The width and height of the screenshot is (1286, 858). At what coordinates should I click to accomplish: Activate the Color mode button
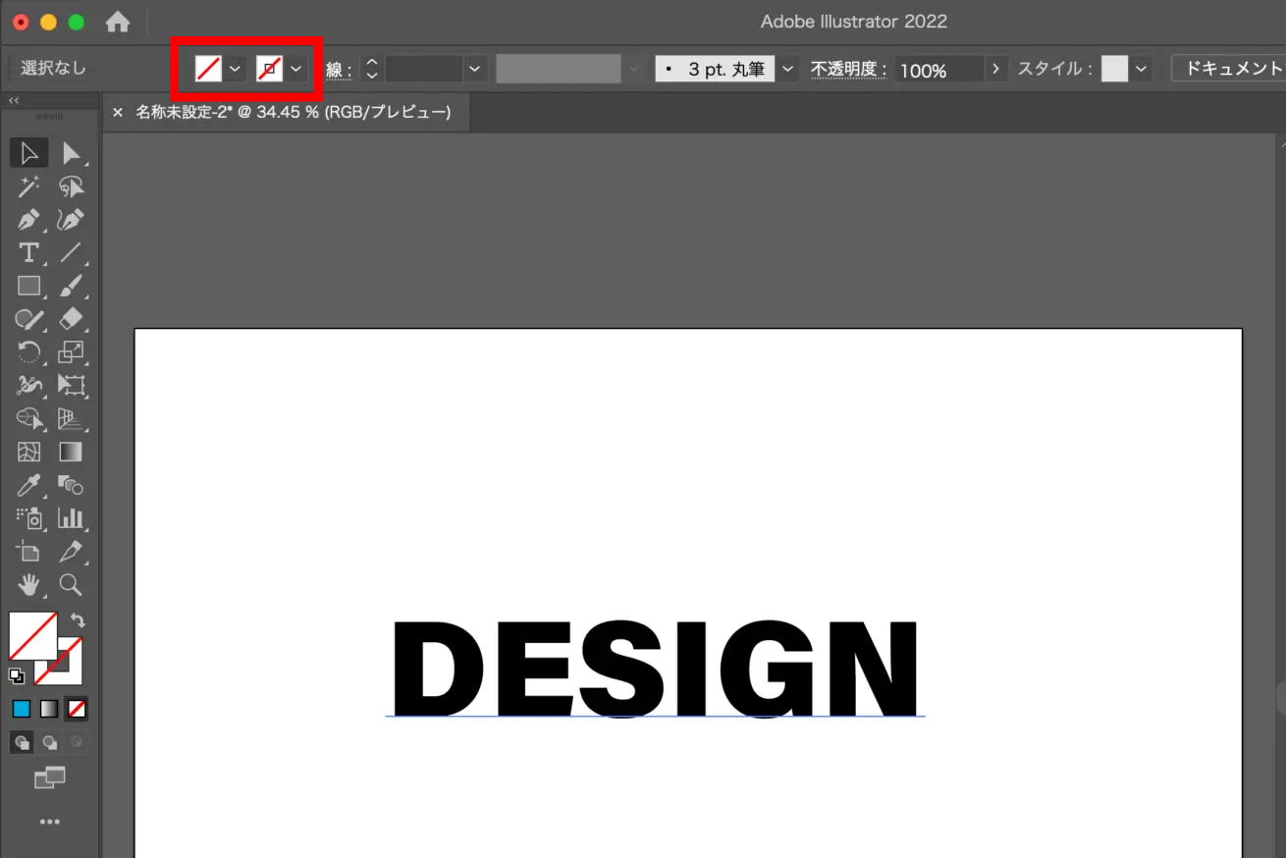pyautogui.click(x=22, y=708)
